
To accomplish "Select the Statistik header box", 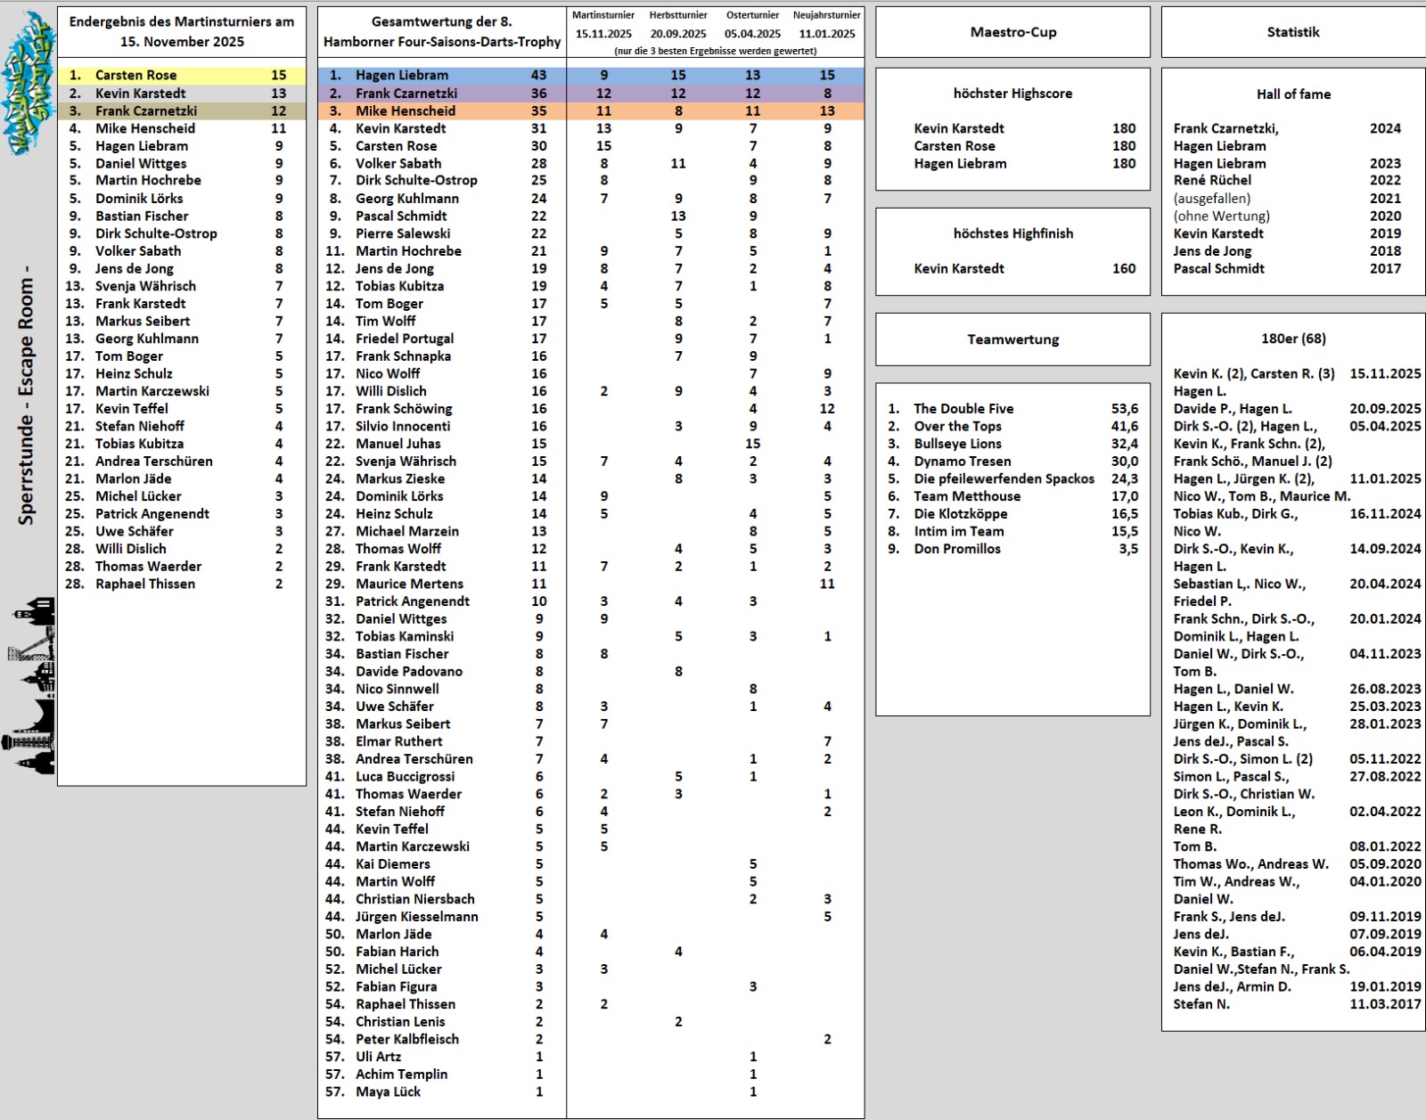I will [x=1292, y=32].
